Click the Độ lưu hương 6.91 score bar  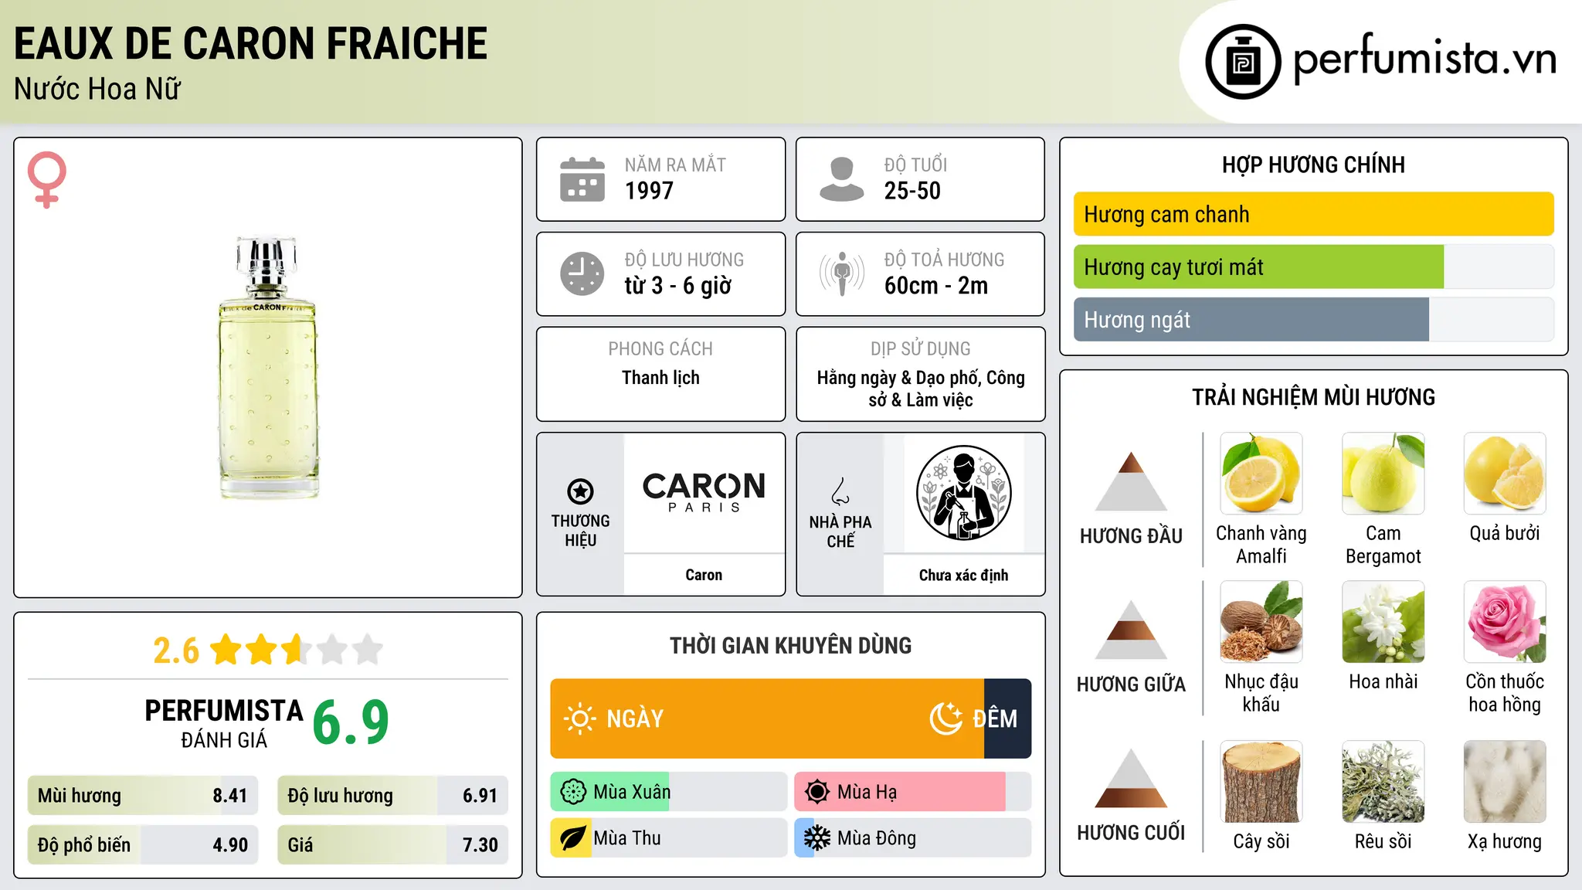click(x=392, y=796)
